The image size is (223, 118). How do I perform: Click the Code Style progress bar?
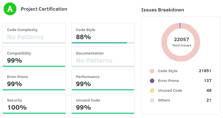tap(99, 43)
